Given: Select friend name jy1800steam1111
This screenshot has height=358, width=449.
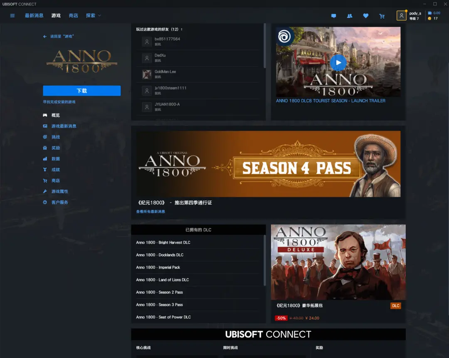Looking at the screenshot, I should 170,88.
